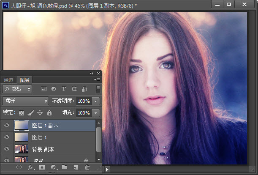Image resolution: width=258 pixels, height=175 pixels.
Task: Click the smart object filter icon
Action: (x=84, y=89)
